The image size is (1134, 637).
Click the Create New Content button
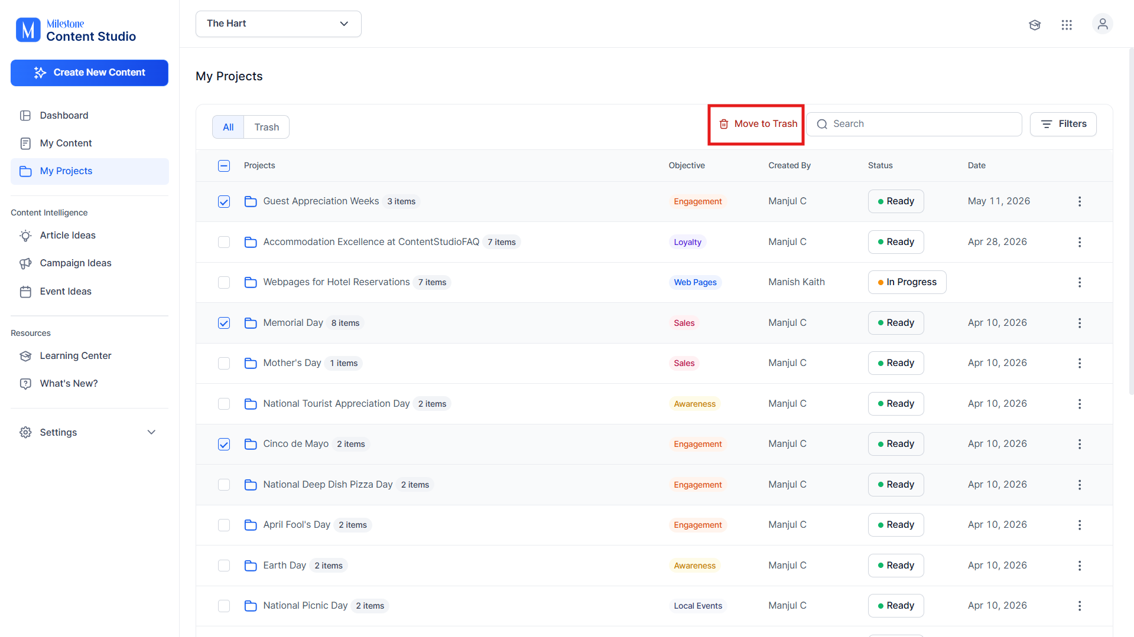click(x=89, y=73)
